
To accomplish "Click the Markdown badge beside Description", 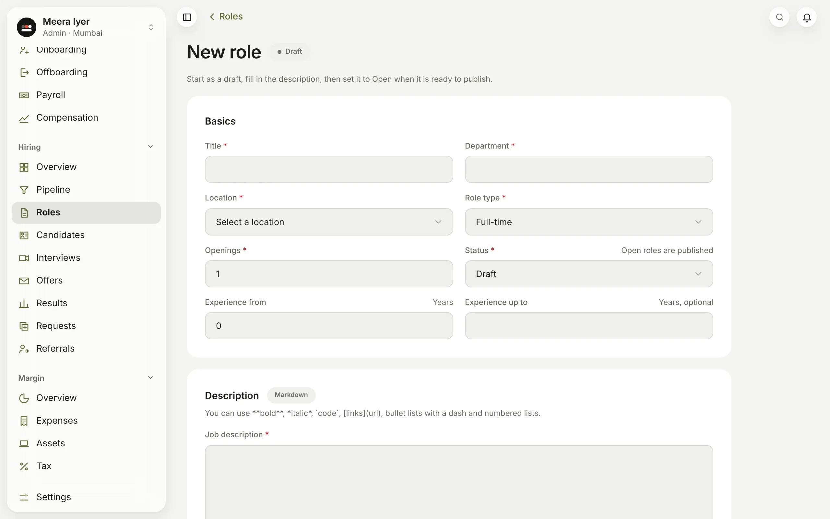I will pos(291,395).
